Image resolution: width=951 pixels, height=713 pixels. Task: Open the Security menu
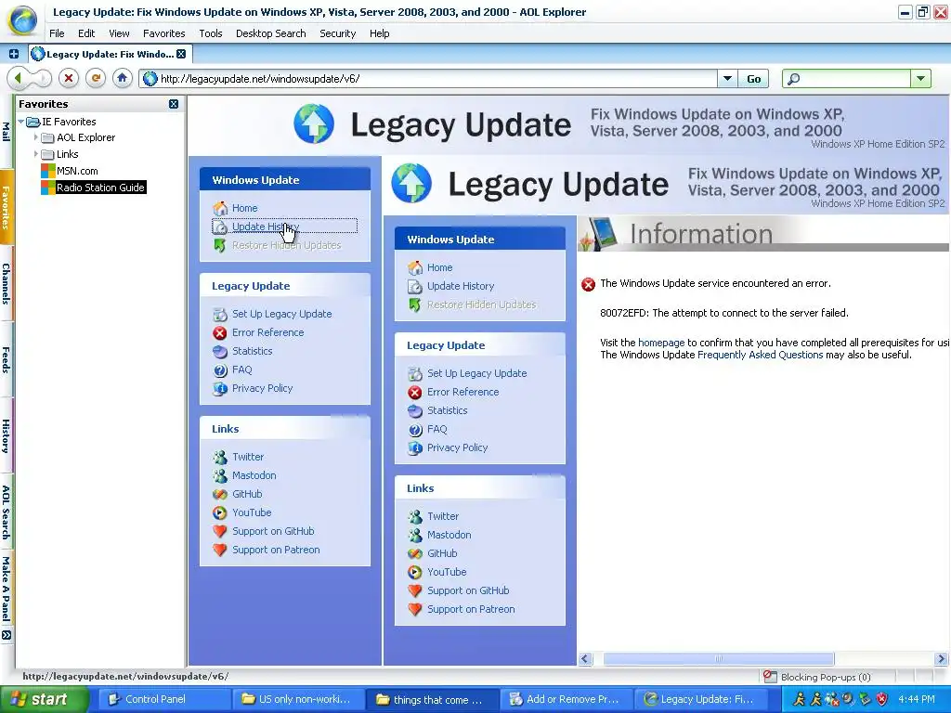[337, 33]
